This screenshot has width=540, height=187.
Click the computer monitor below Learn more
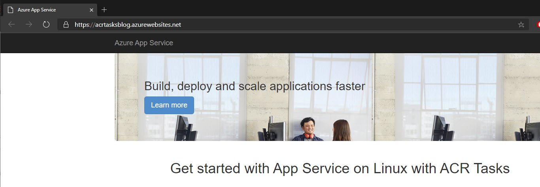point(183,127)
